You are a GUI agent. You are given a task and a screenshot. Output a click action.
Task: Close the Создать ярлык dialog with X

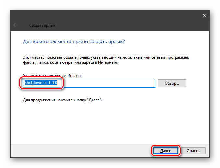204,15
